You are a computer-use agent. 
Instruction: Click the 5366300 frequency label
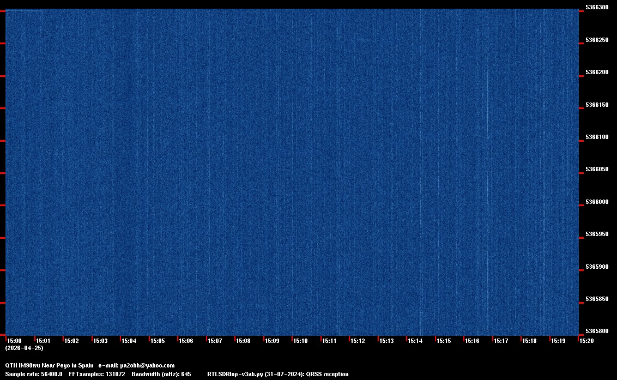pos(596,8)
